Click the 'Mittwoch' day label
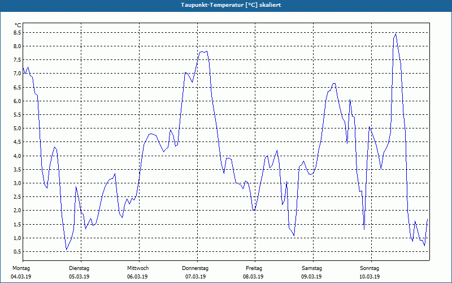The image size is (452, 283). pyautogui.click(x=138, y=268)
